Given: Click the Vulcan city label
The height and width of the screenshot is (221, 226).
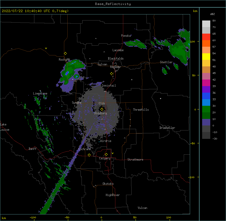Looking at the screenshot, I should click(x=142, y=208).
